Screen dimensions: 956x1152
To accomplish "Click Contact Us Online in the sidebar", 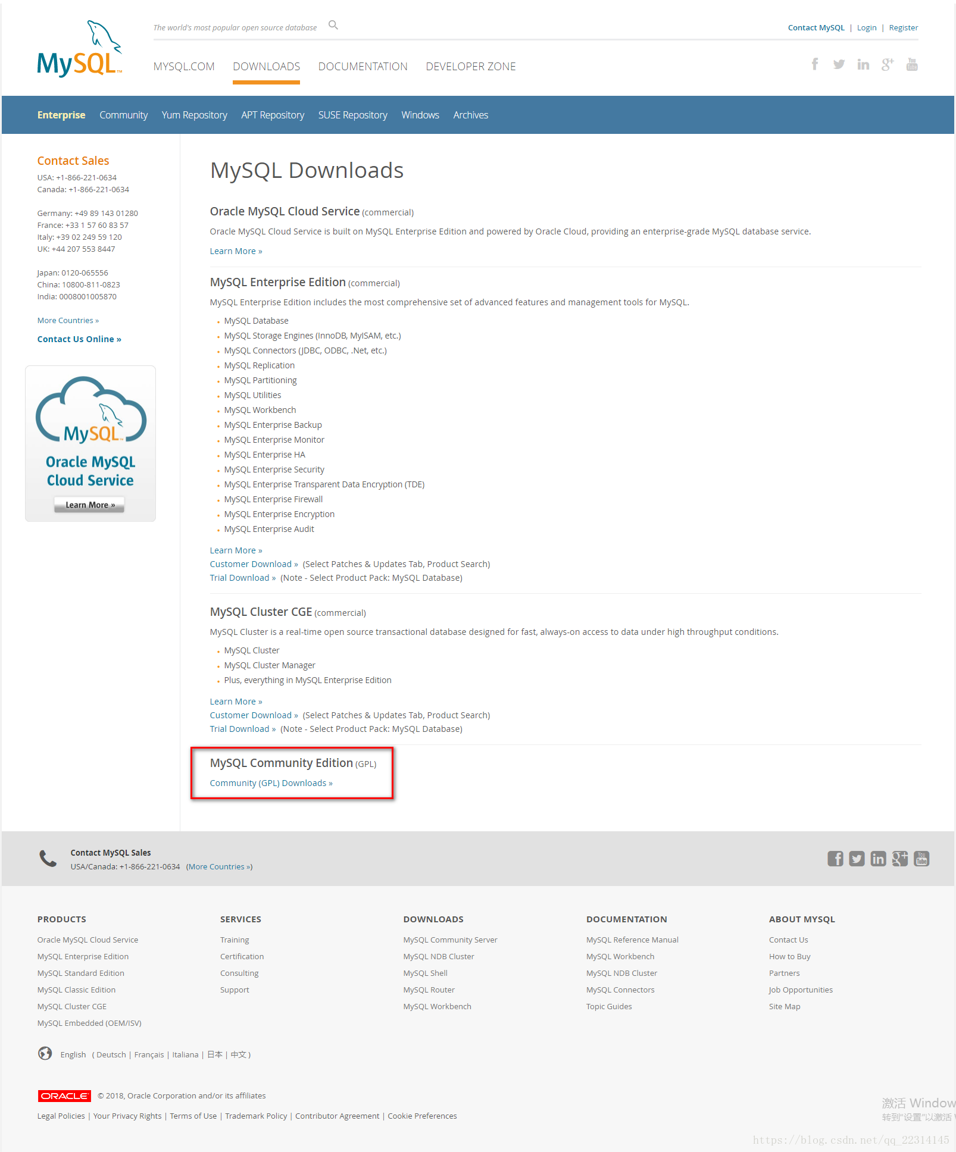I will point(79,339).
